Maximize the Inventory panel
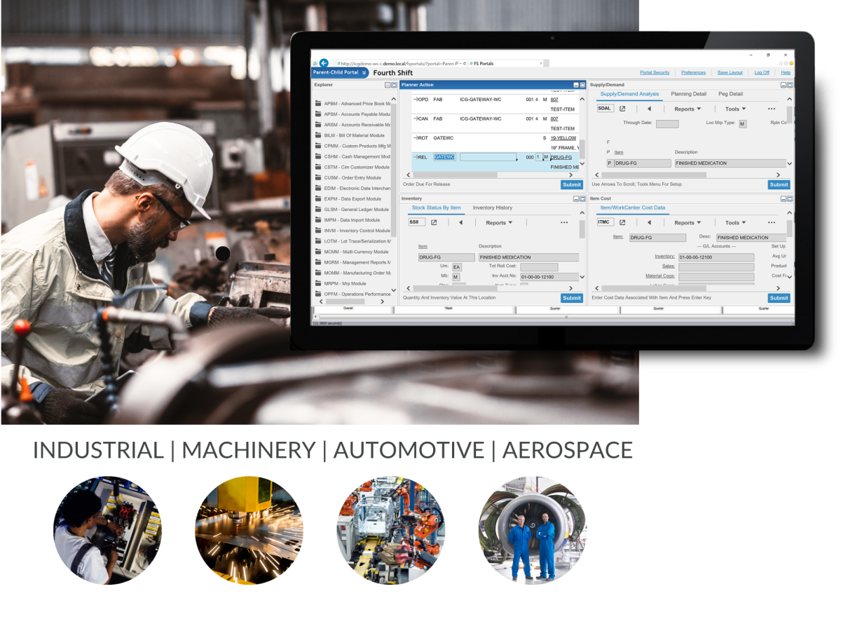 click(583, 198)
